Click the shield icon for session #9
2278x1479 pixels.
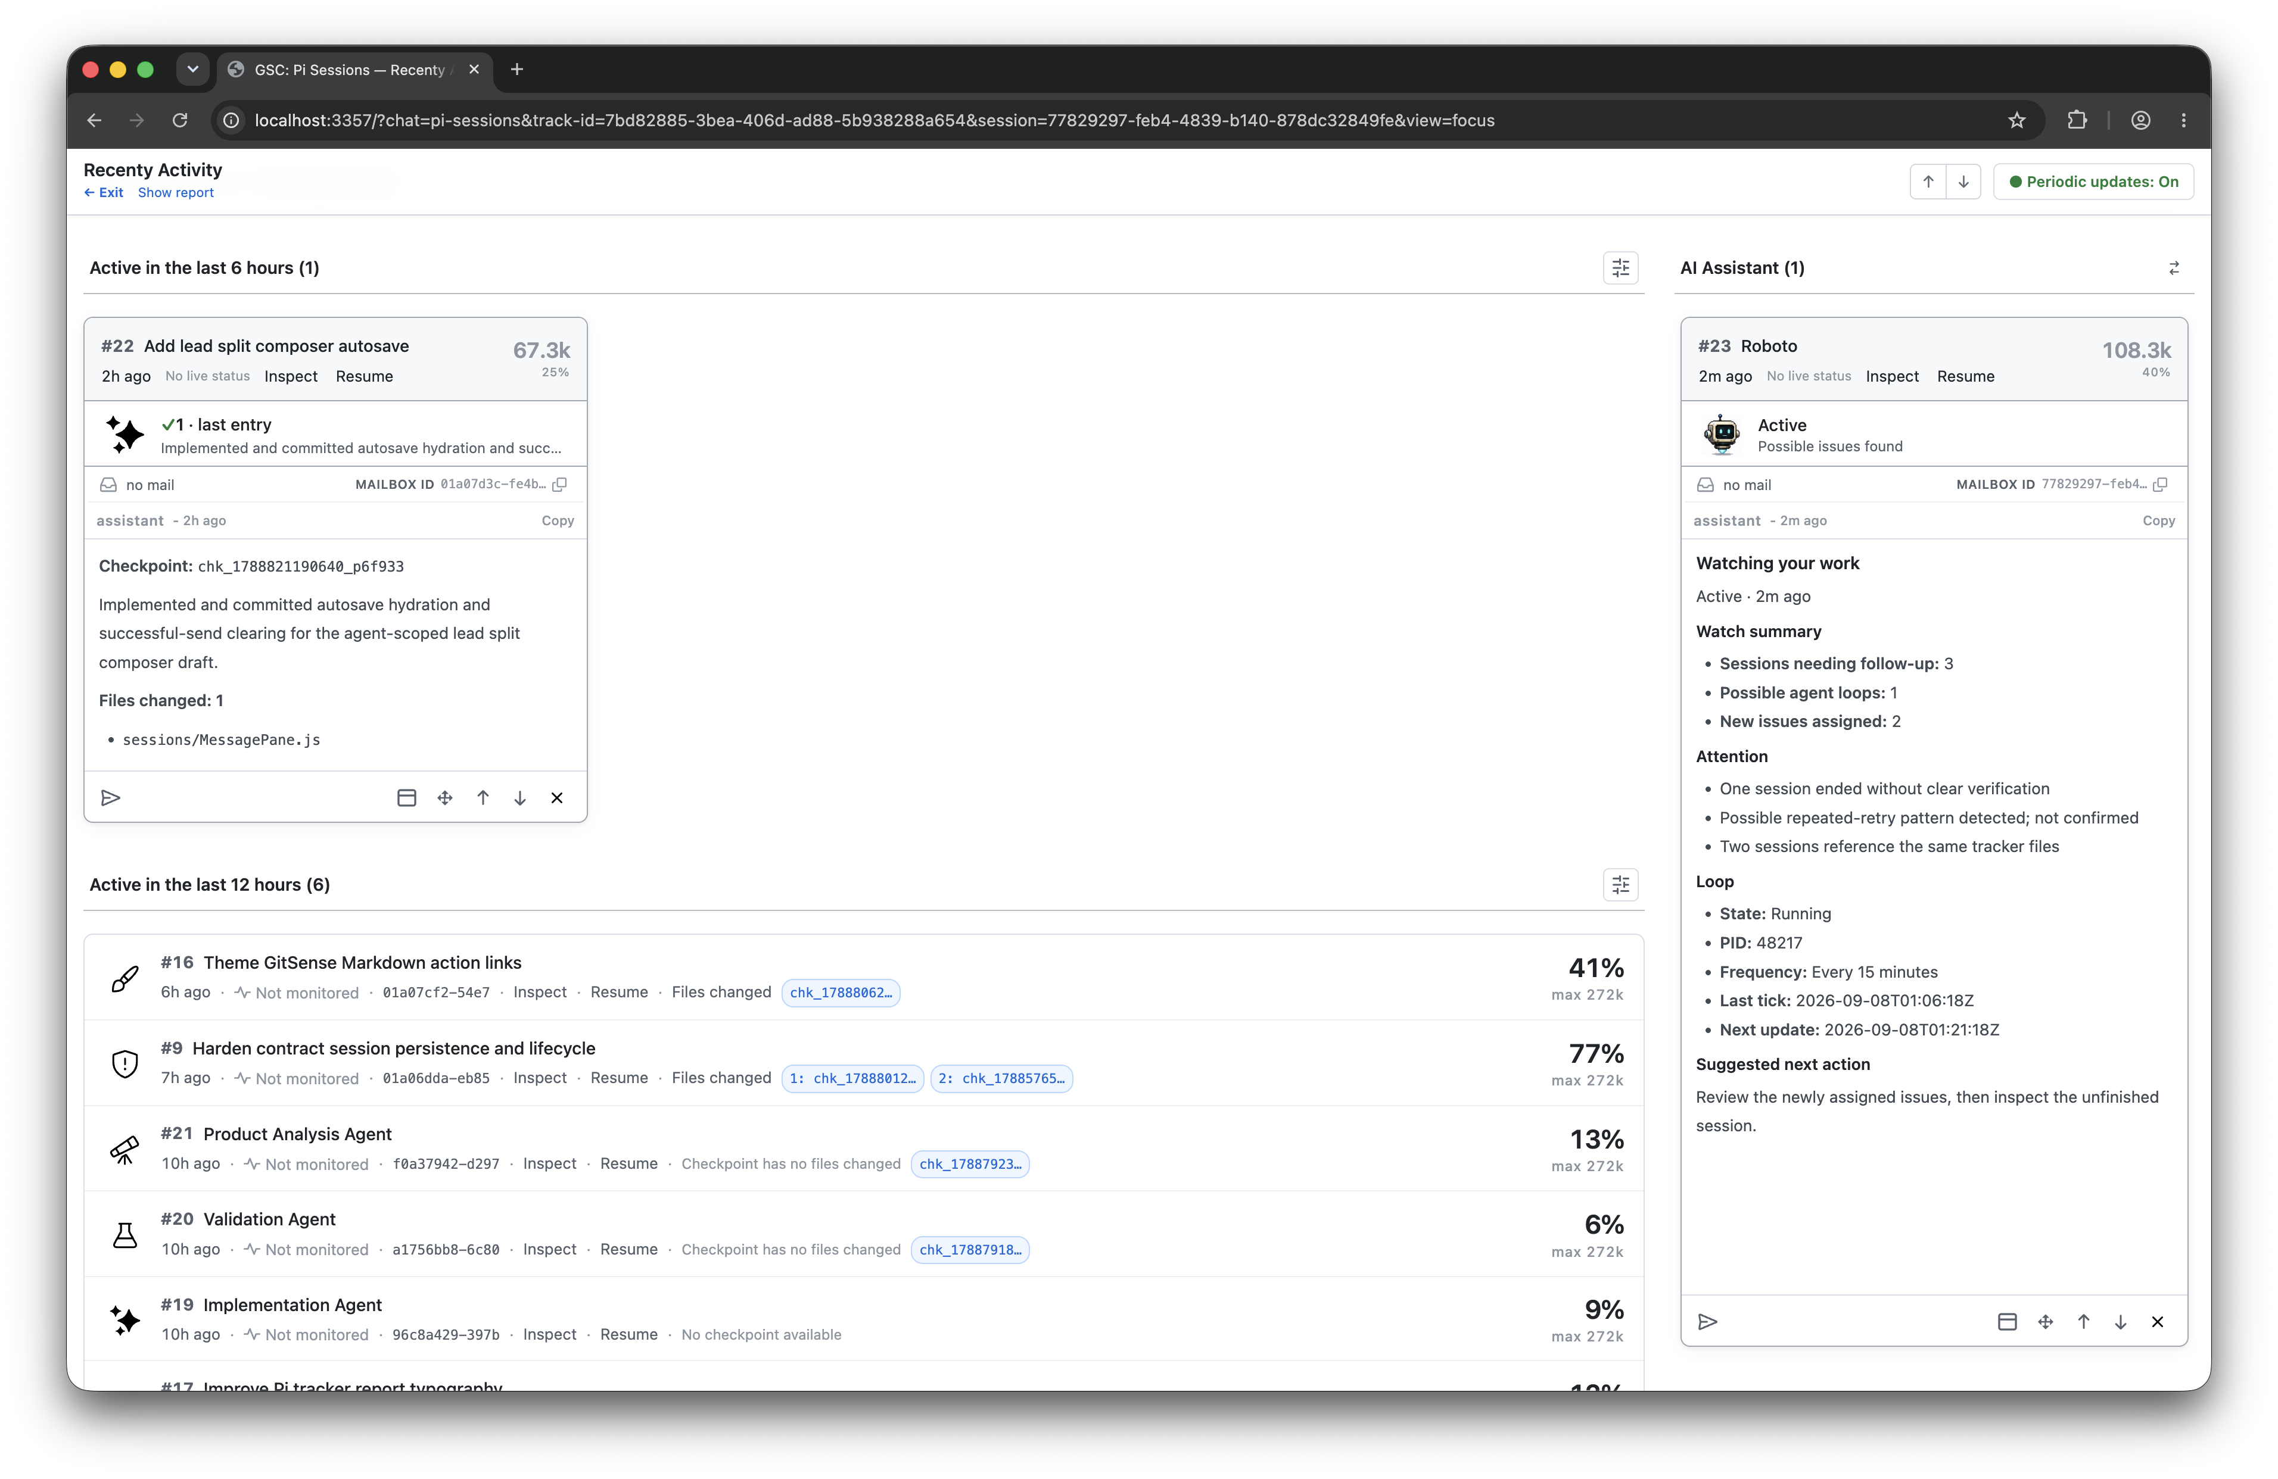click(125, 1064)
